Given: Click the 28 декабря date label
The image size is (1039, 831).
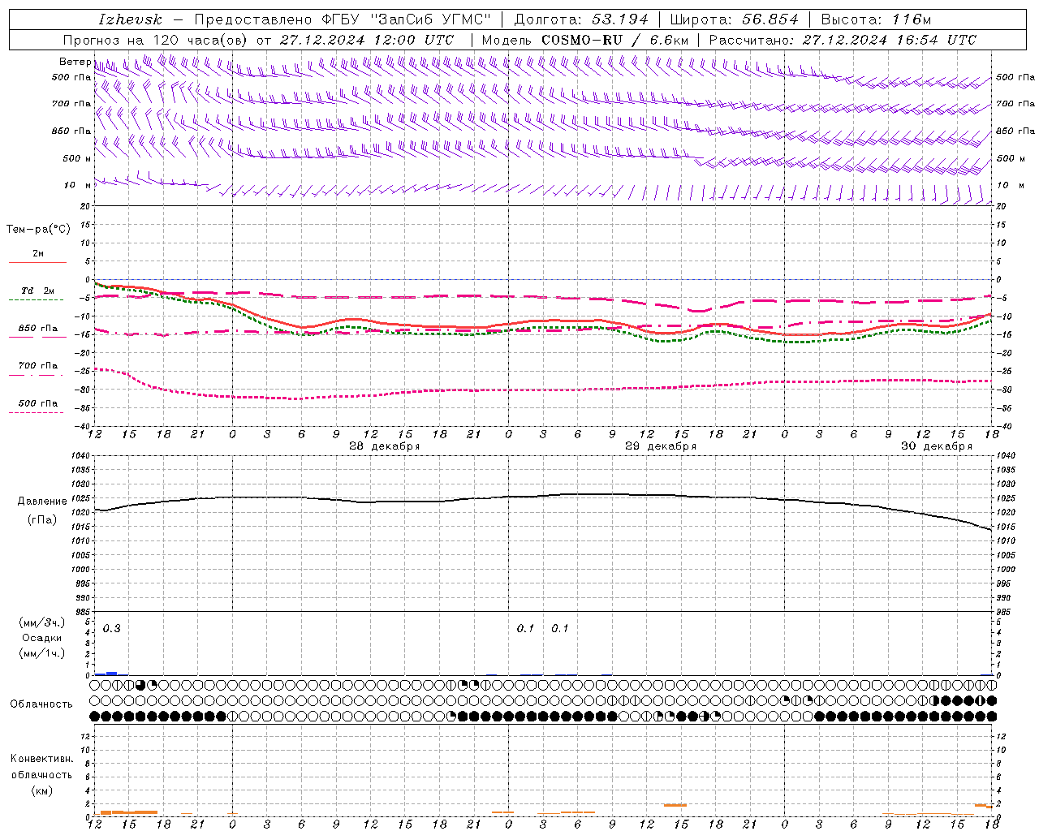Looking at the screenshot, I should pos(384,446).
